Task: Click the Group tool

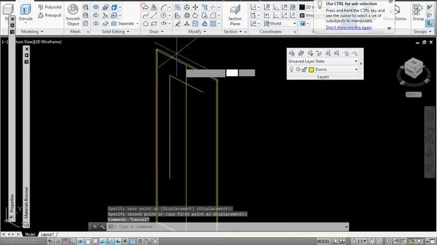Action: point(418,12)
